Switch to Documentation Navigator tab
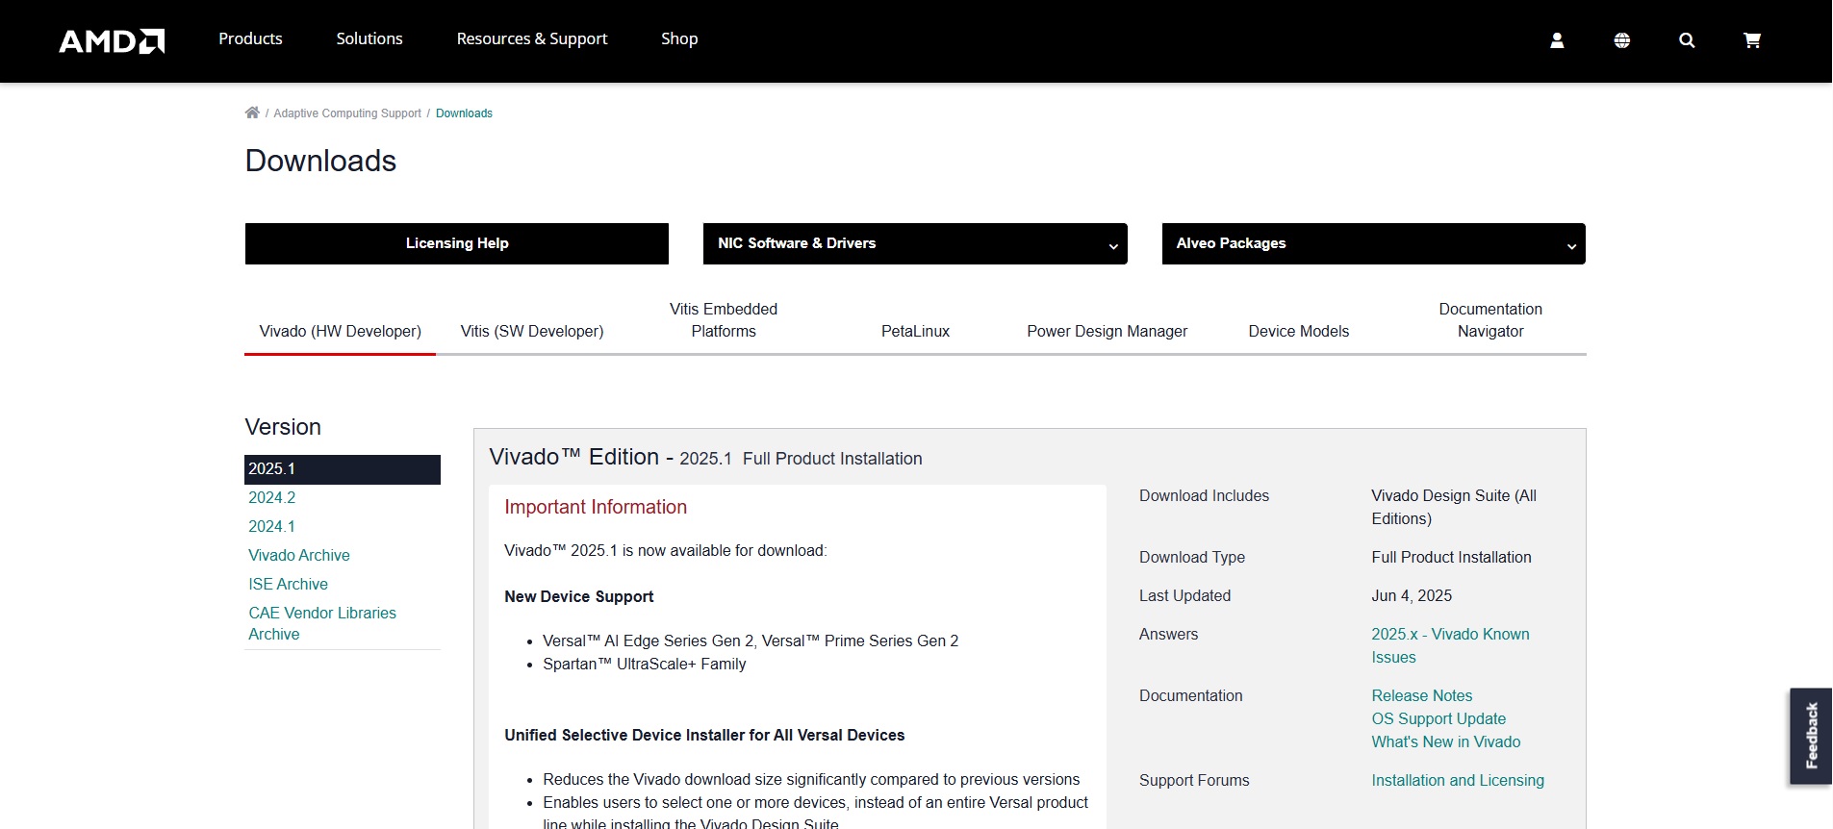Image resolution: width=1833 pixels, height=829 pixels. point(1490,320)
